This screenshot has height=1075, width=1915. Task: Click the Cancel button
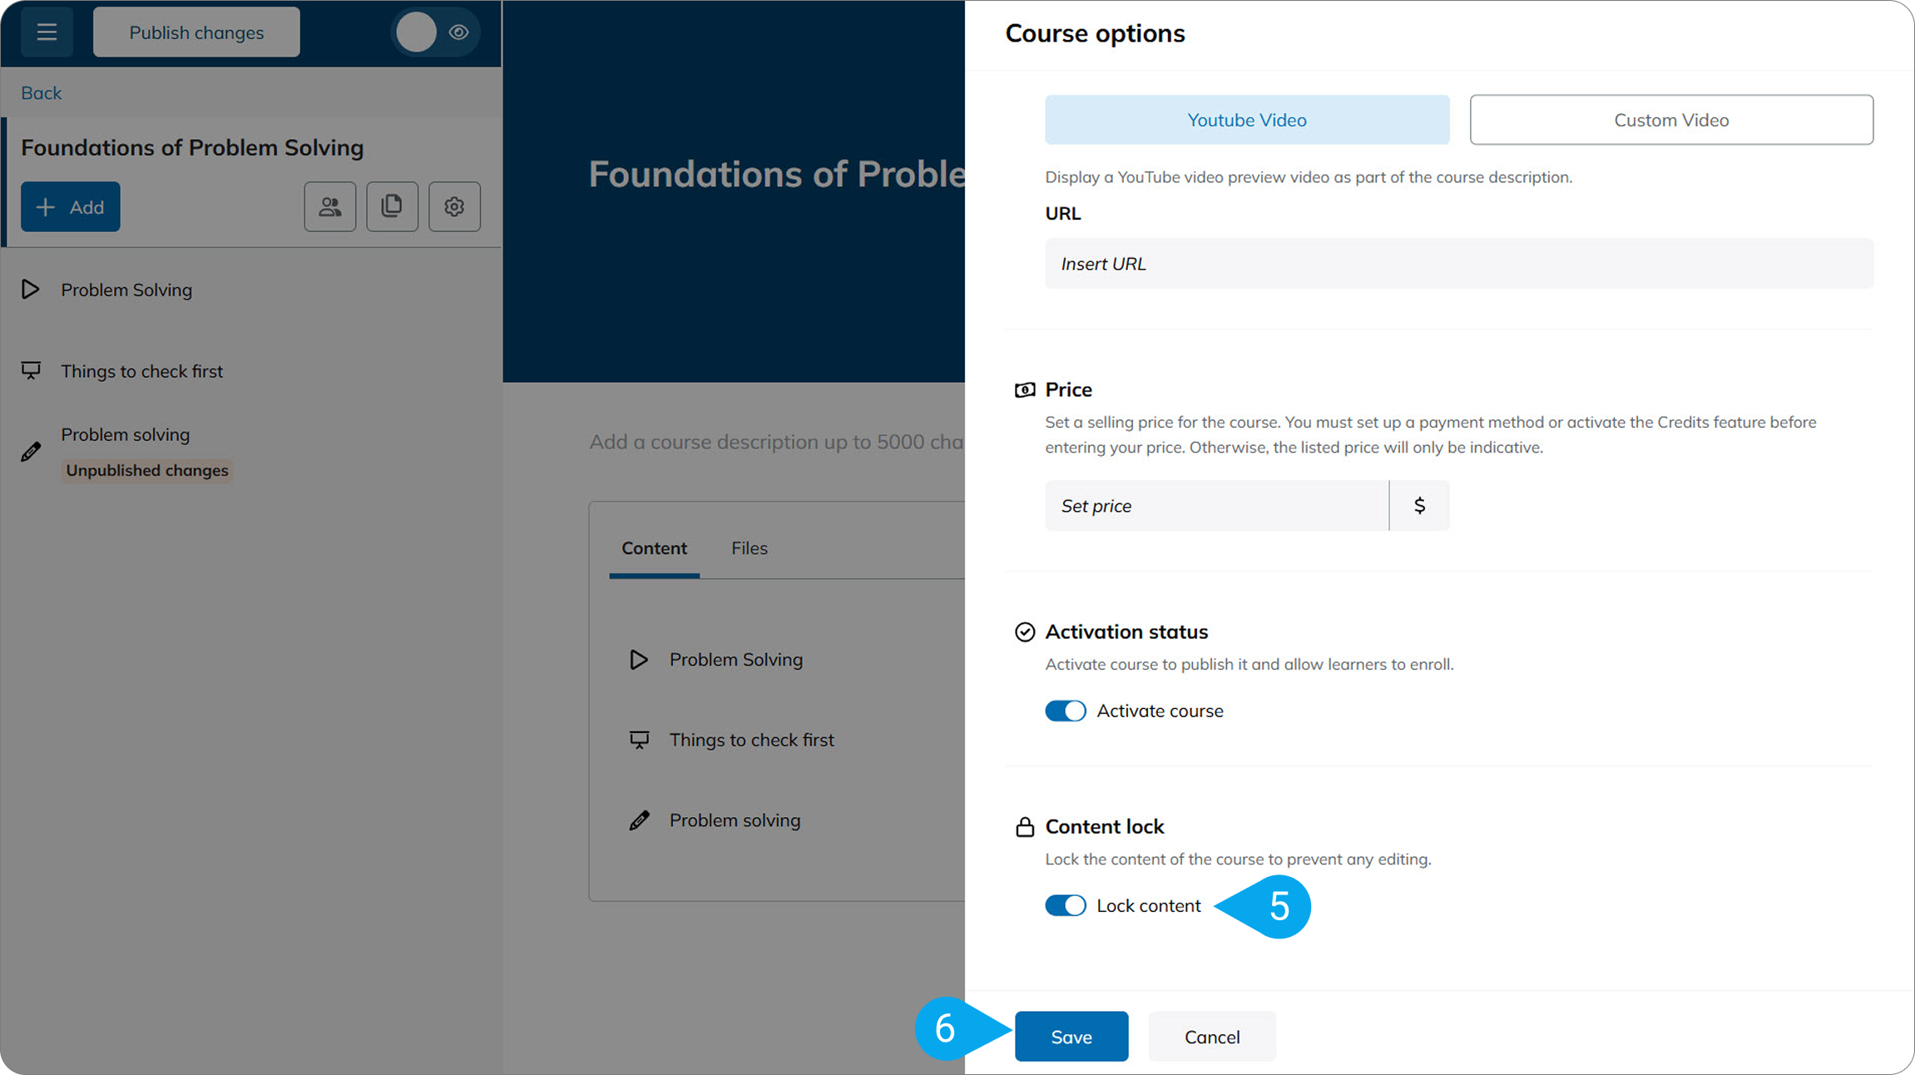(x=1212, y=1037)
